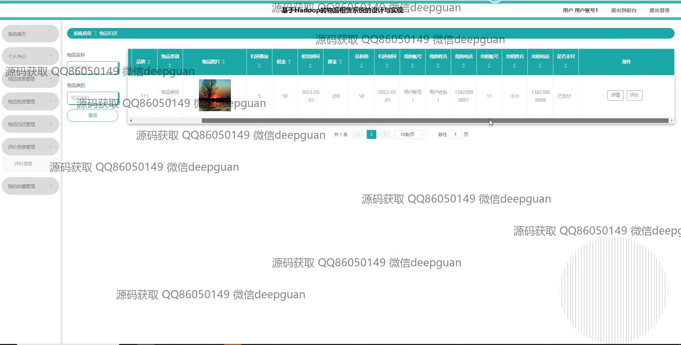Screen dimensions: 681x345
Task: Sort table by 是否支付 column
Action: pyautogui.click(x=566, y=66)
